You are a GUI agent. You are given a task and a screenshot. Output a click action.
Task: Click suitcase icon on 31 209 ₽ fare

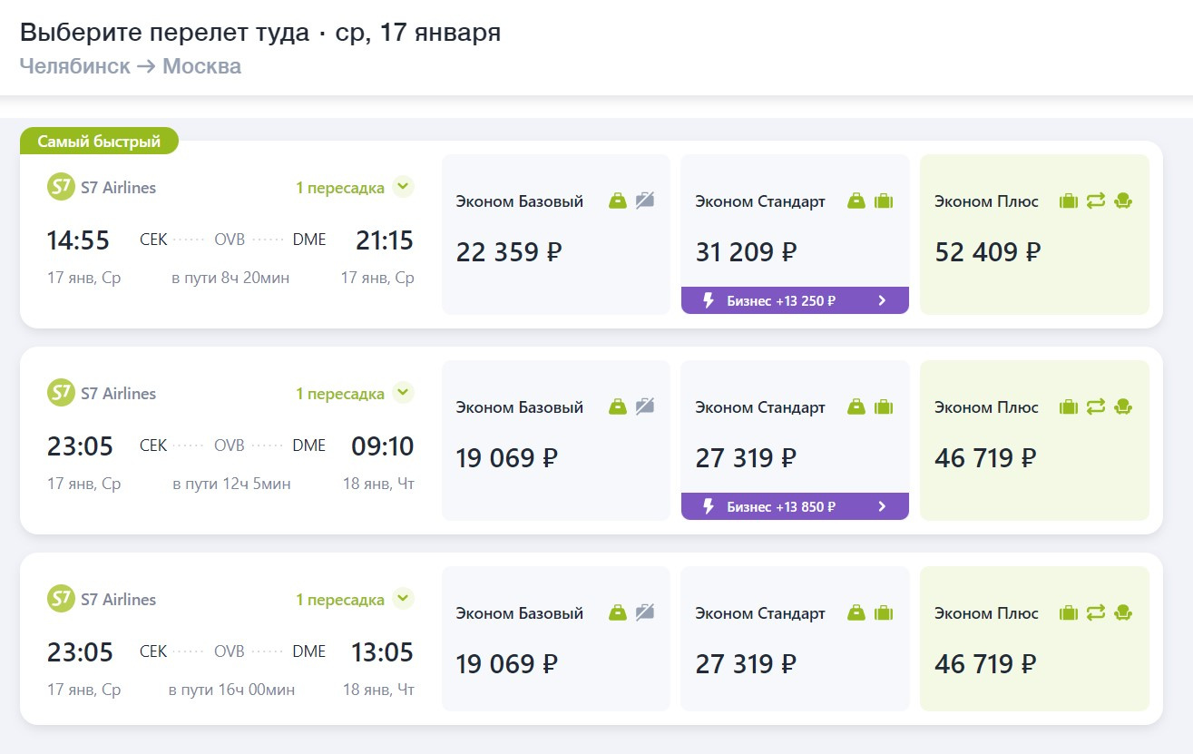(884, 201)
